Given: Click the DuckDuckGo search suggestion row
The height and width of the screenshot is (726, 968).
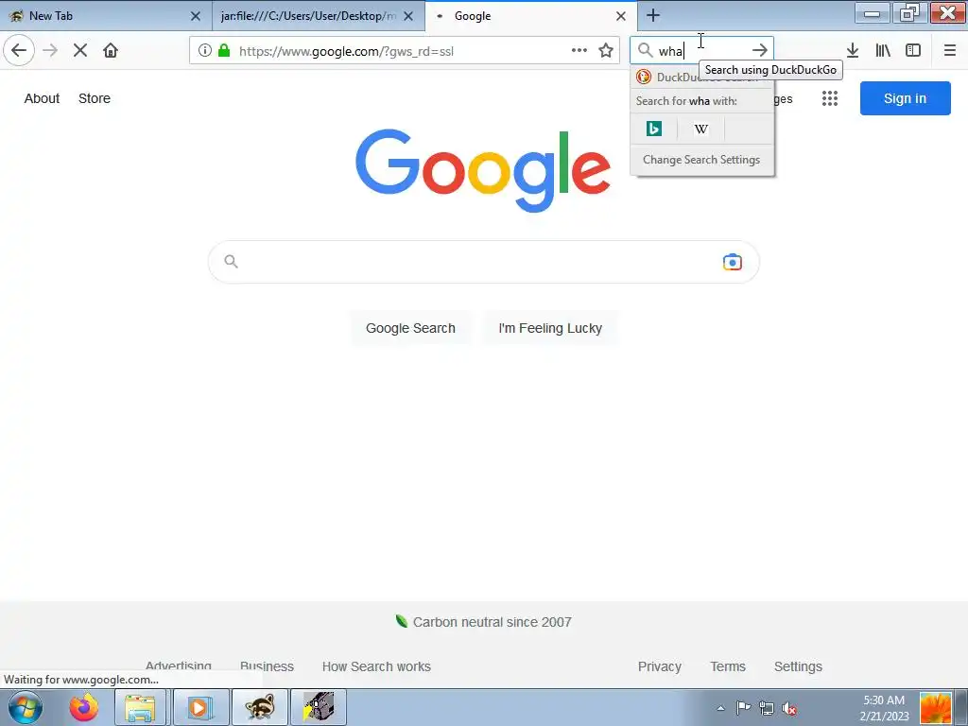Looking at the screenshot, I should pyautogui.click(x=702, y=77).
